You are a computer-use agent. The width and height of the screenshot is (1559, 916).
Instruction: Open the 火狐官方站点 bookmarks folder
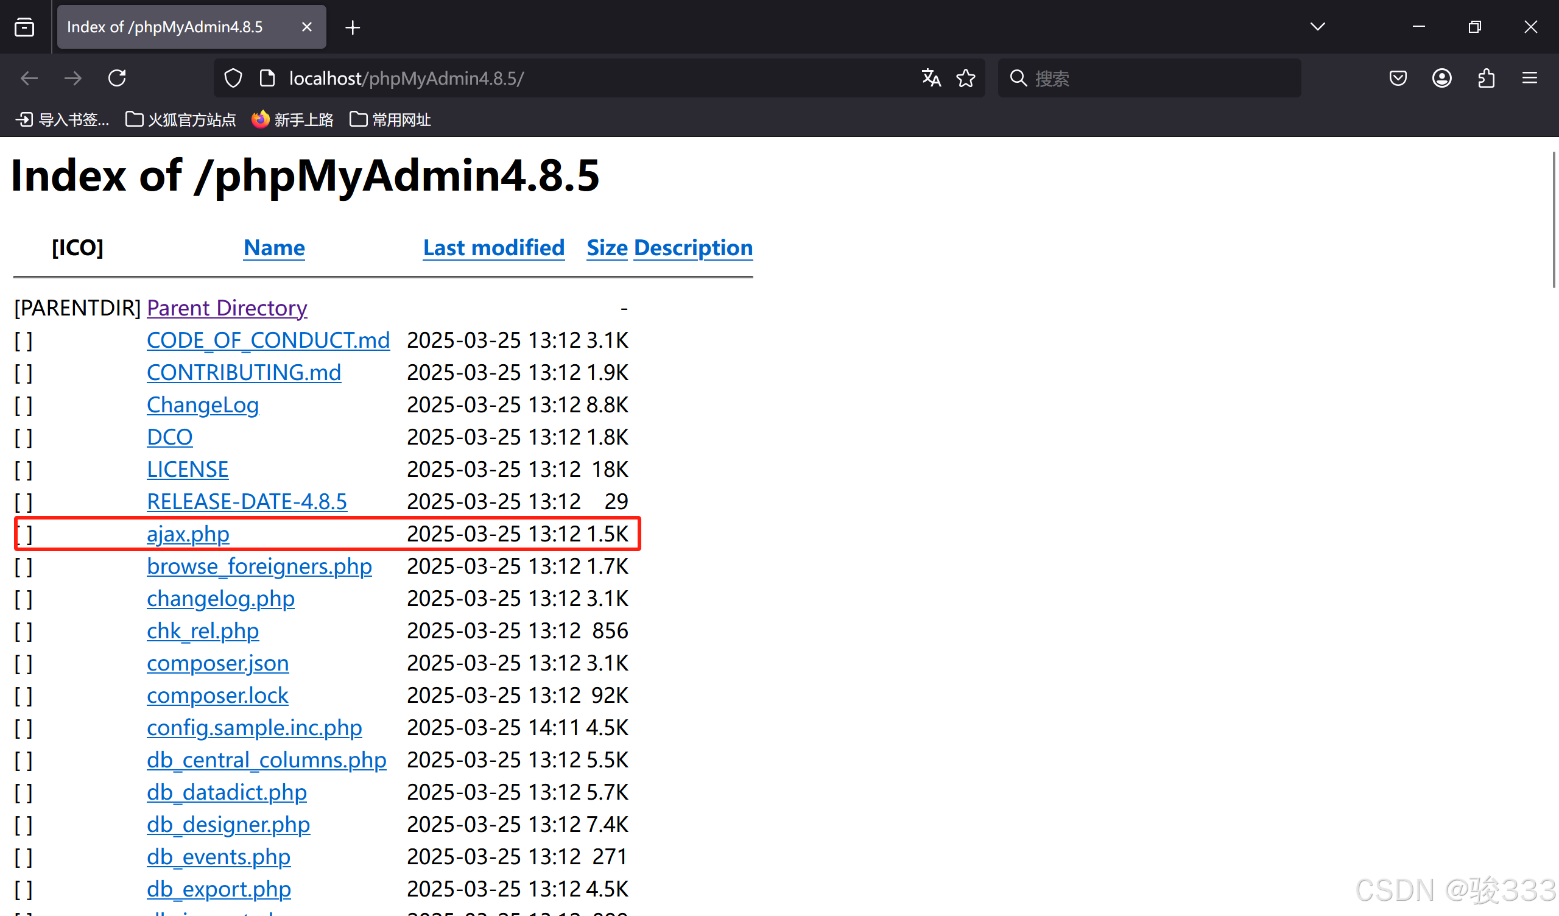(x=180, y=119)
